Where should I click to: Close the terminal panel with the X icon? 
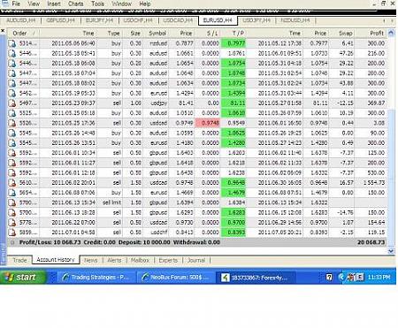(x=3, y=31)
